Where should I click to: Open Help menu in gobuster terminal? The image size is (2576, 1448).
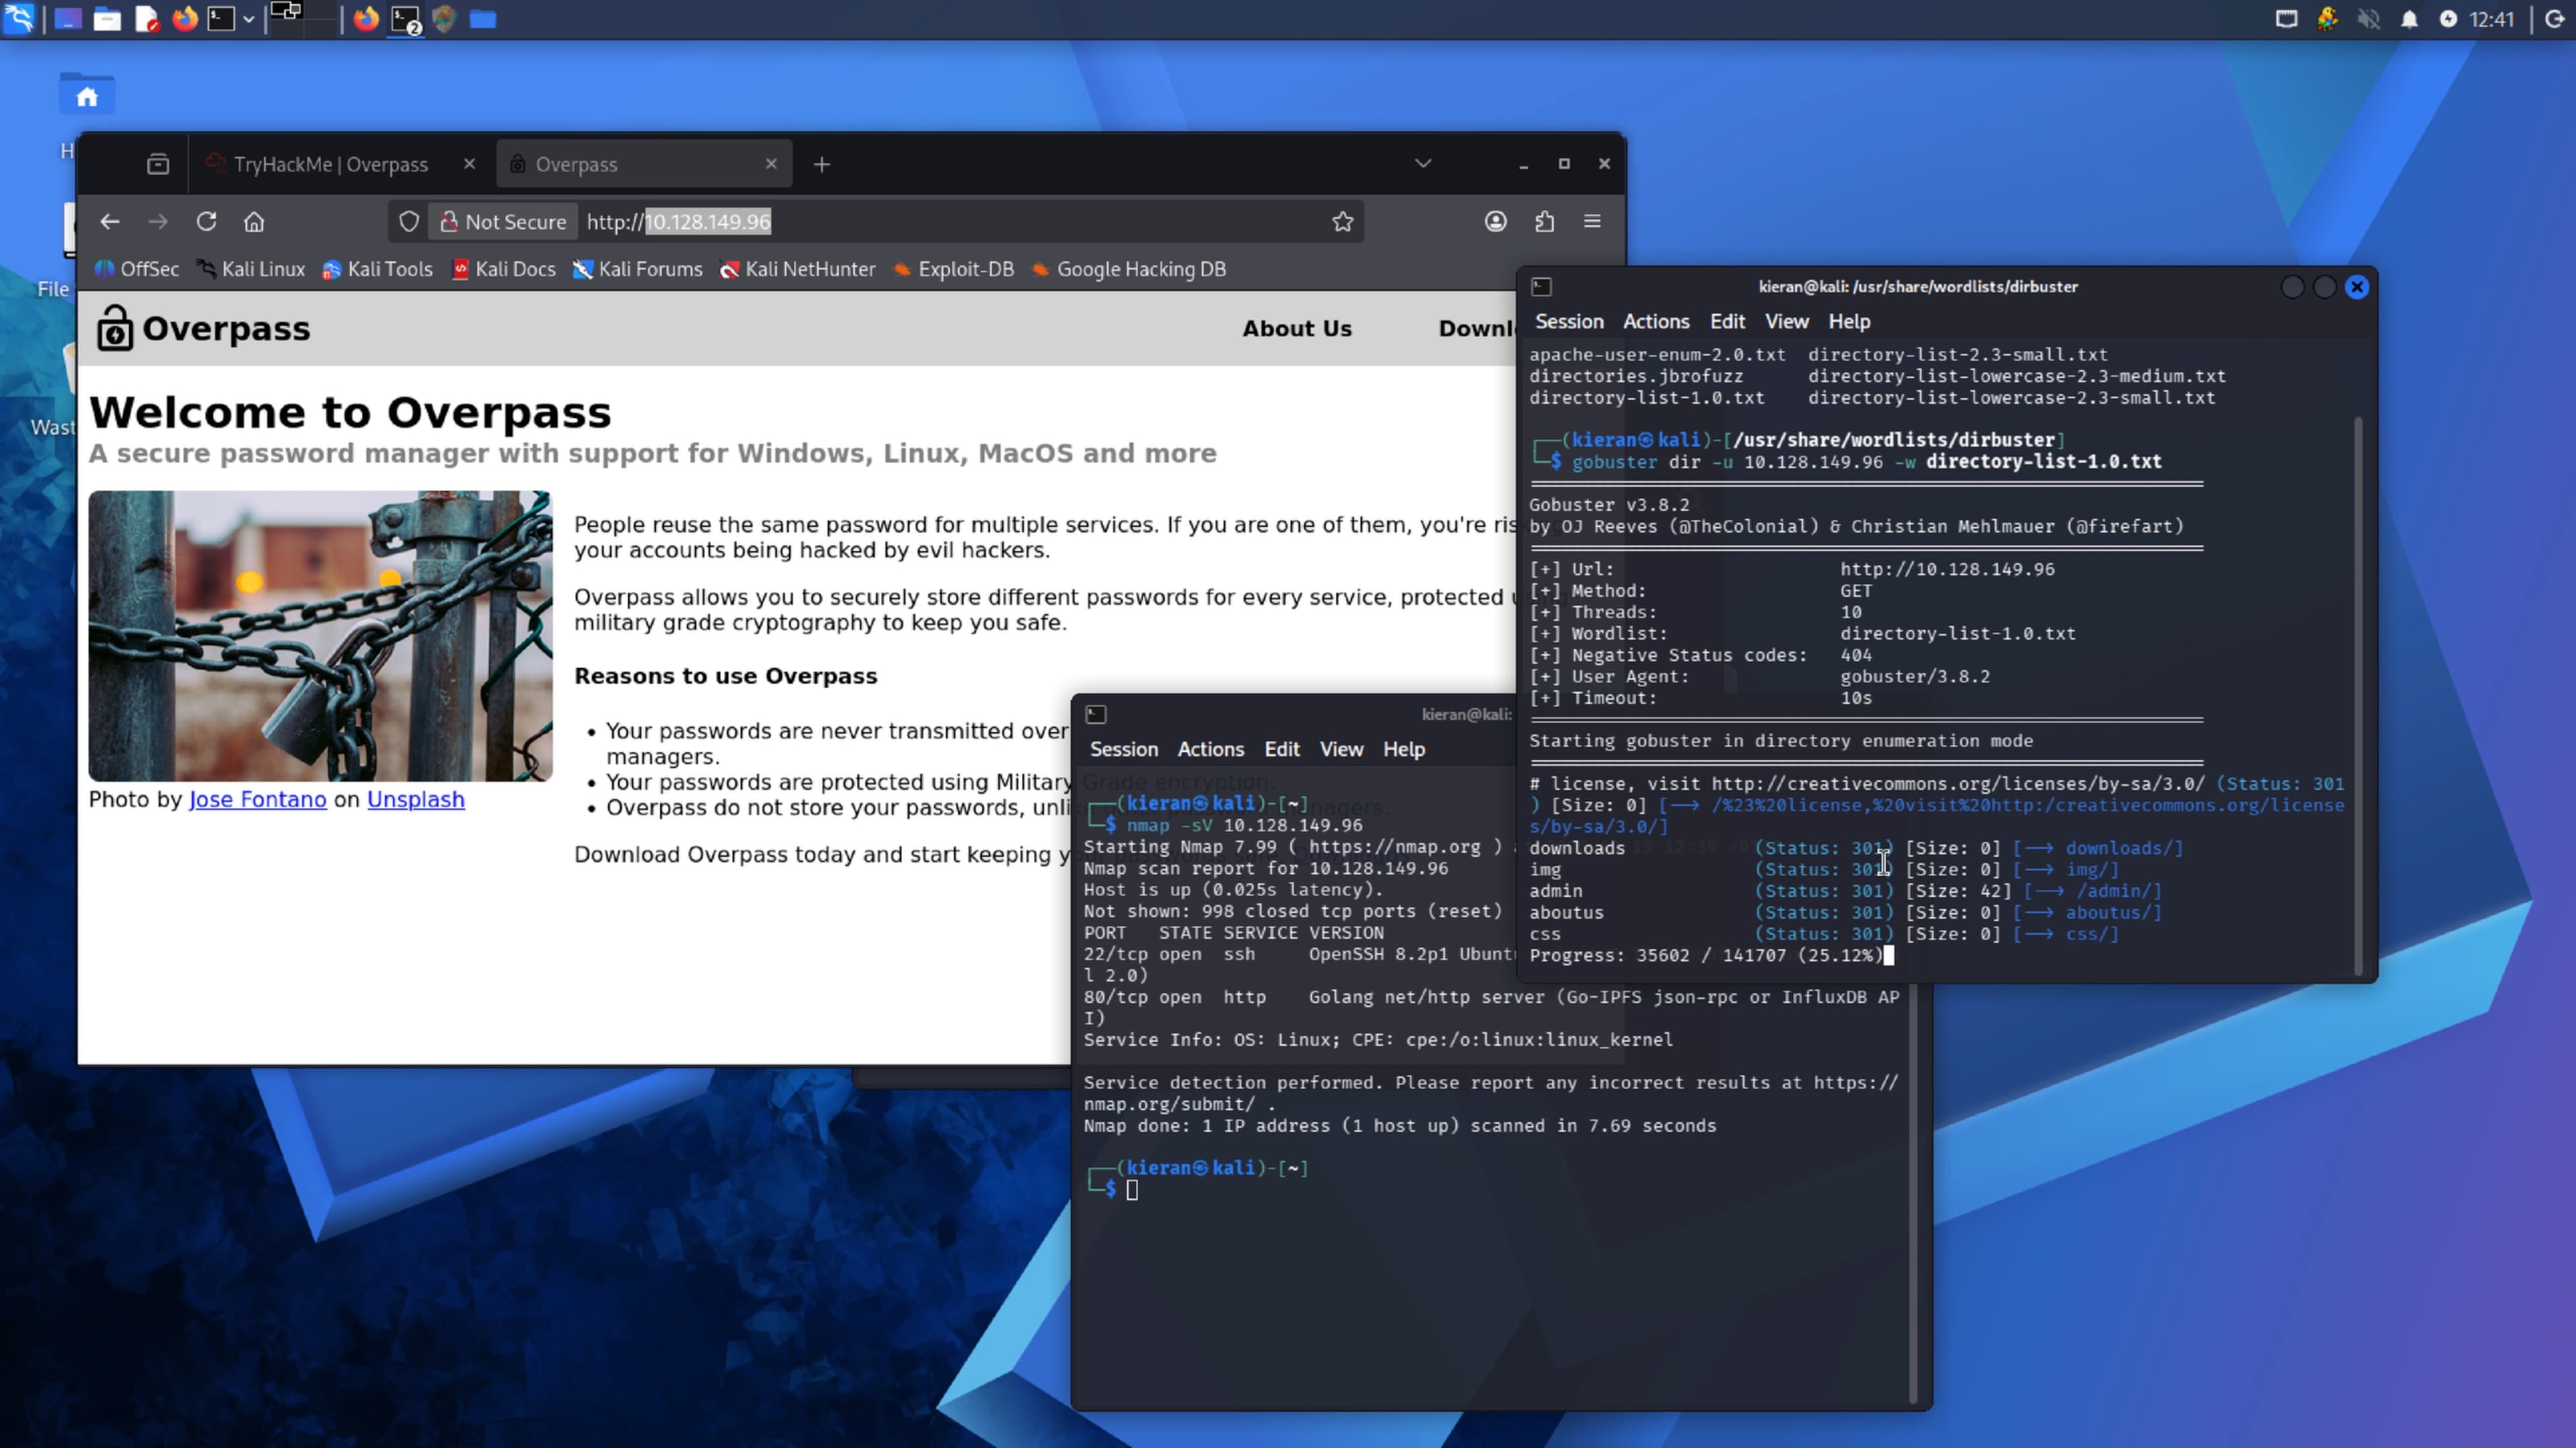click(x=1848, y=322)
